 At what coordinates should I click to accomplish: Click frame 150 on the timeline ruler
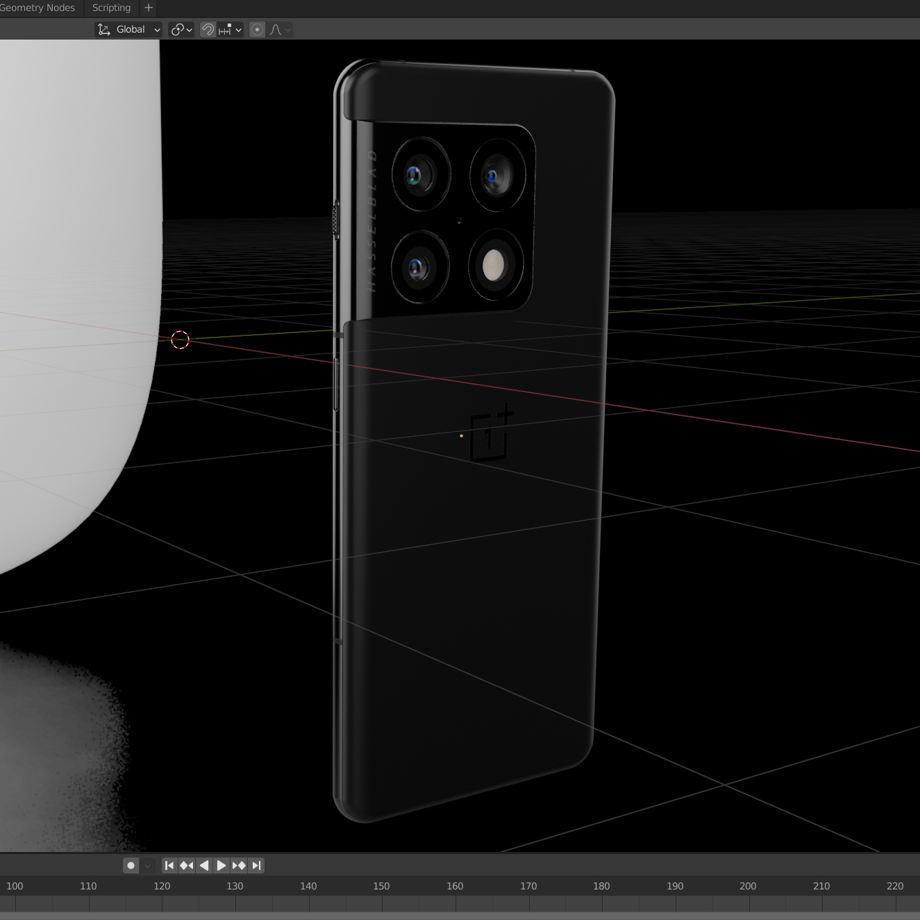(381, 886)
